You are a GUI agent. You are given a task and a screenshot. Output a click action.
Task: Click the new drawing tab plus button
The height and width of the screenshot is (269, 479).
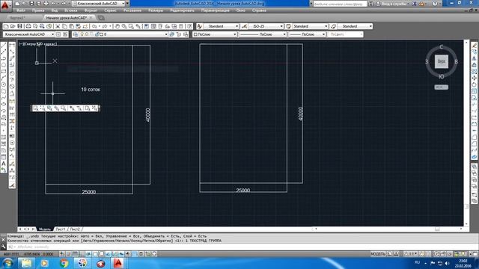pyautogui.click(x=101, y=18)
